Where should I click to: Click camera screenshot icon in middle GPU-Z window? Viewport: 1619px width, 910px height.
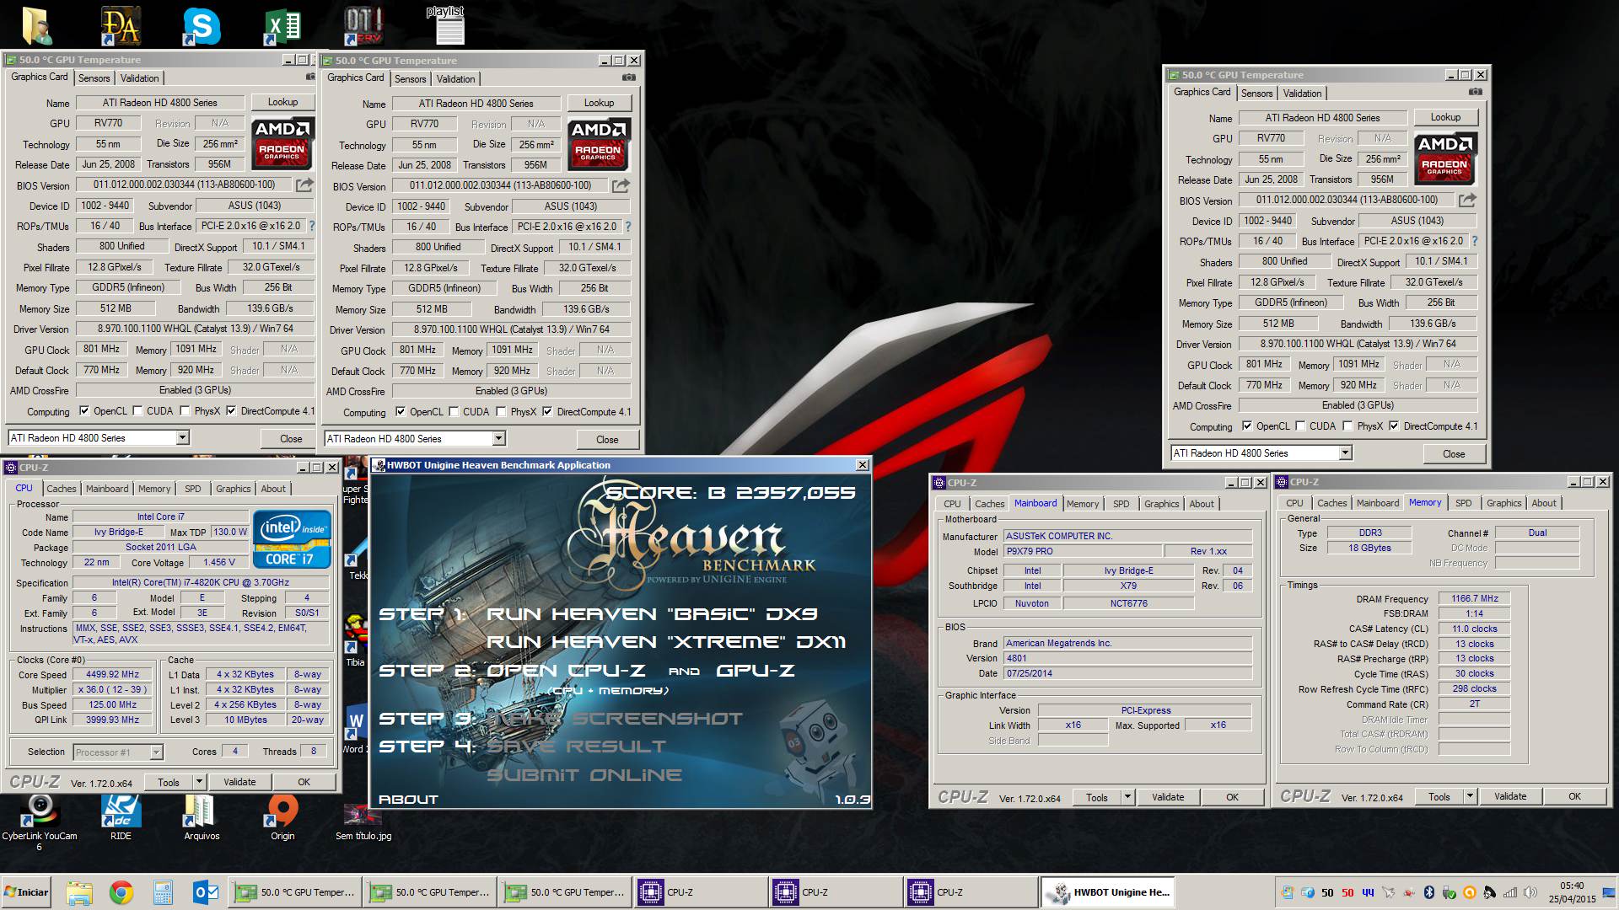629,78
